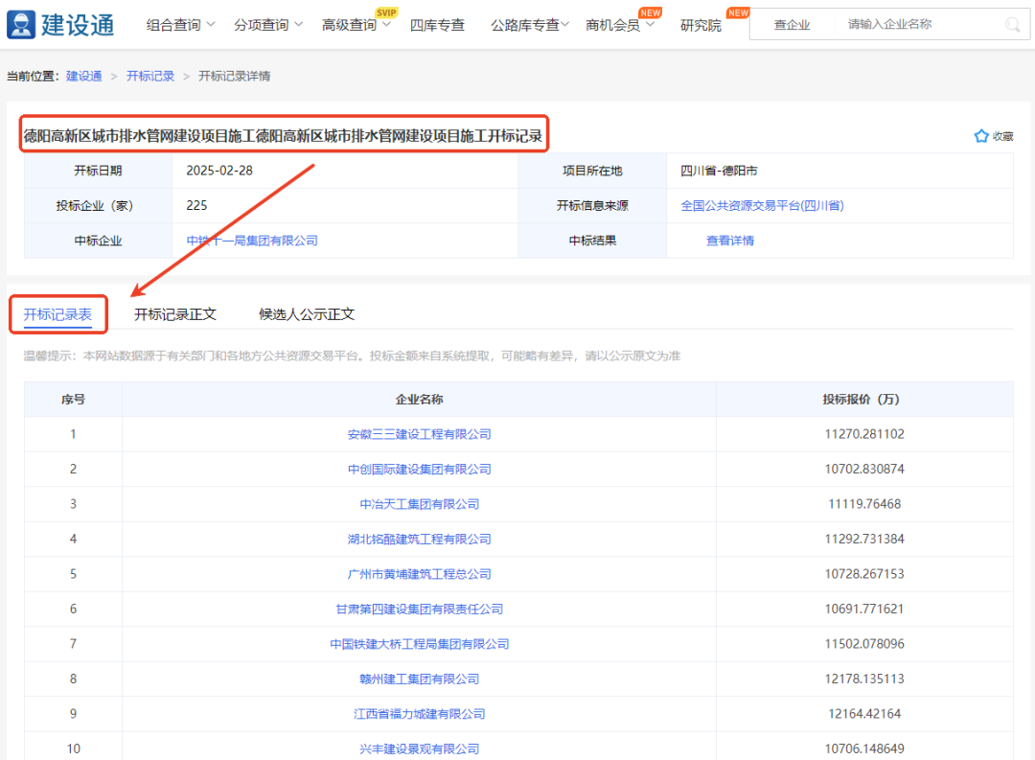1035x760 pixels.
Task: Open 赣州建工集团有限公司 company link
Action: pyautogui.click(x=419, y=679)
